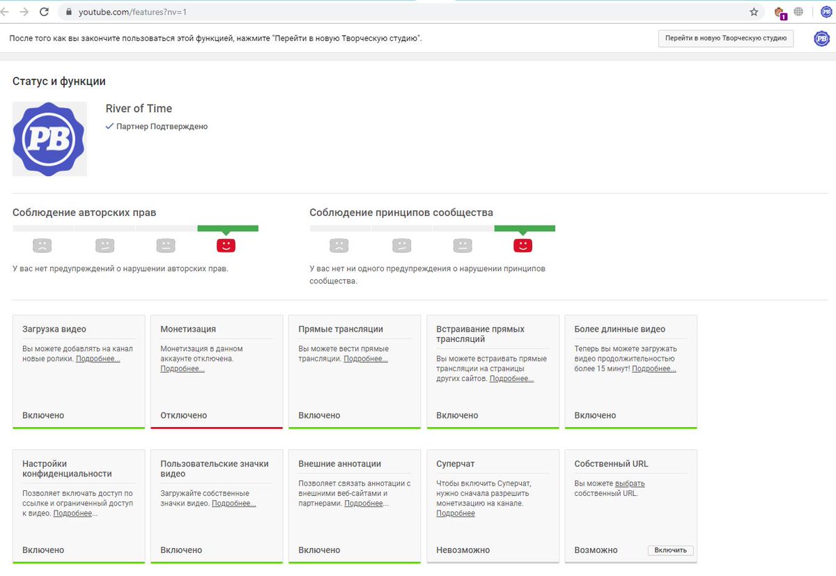This screenshot has height=576, width=836.
Task: Click Соблюдение авторских прав heading
Action: pos(84,212)
